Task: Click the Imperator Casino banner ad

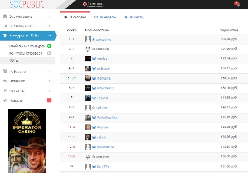Action: (27, 141)
